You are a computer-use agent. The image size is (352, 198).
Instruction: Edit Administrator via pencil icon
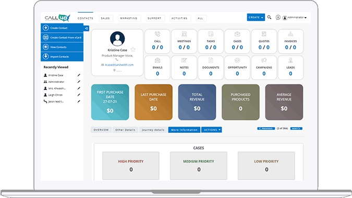coord(79,82)
